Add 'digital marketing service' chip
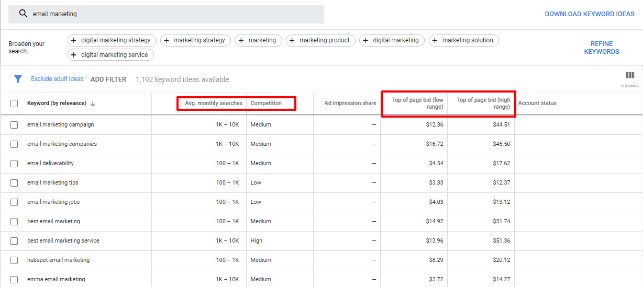The width and height of the screenshot is (643, 287). (x=110, y=55)
